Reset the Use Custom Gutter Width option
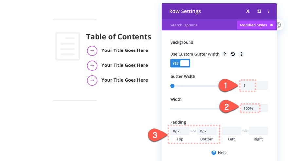288x161 pixels. click(x=233, y=54)
